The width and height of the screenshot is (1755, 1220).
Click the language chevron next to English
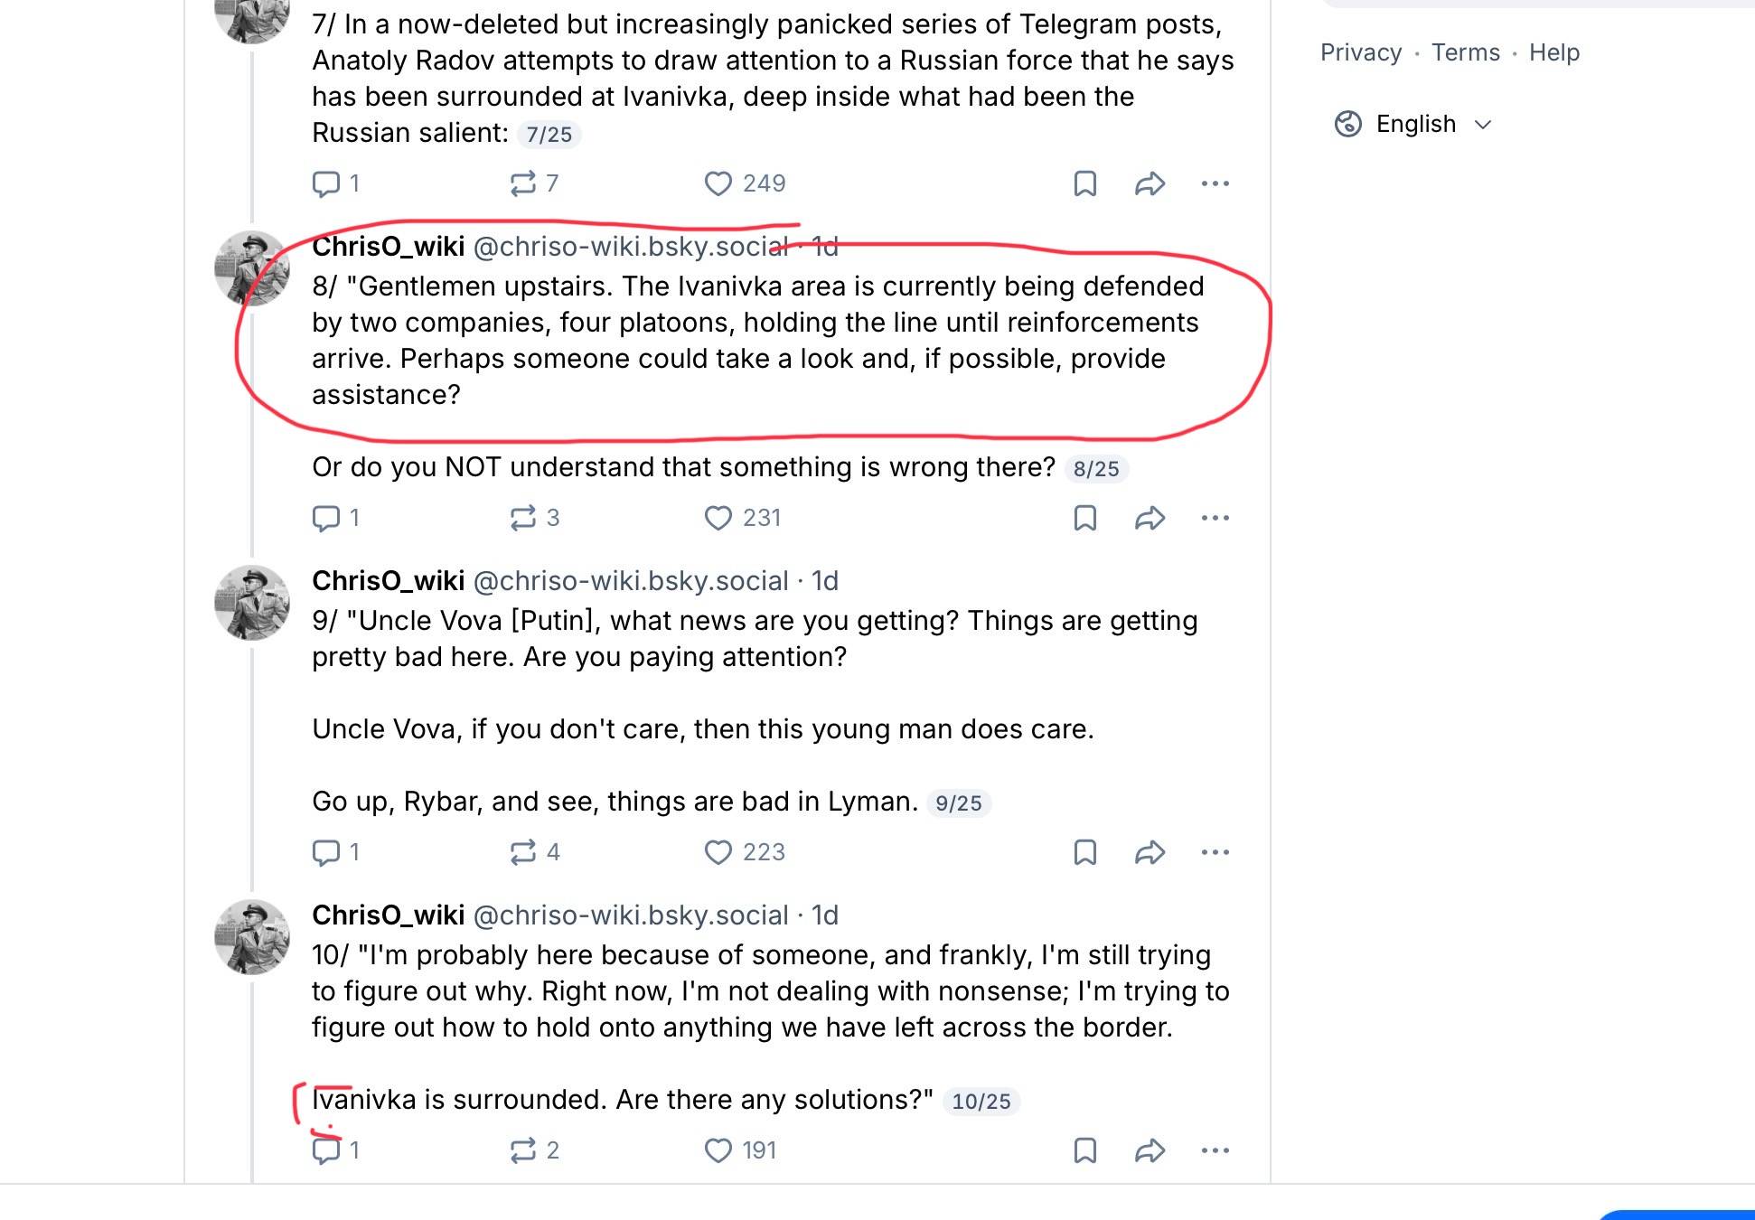[1482, 125]
